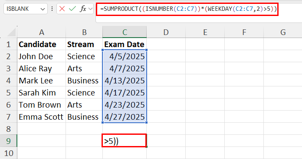302x159 pixels.
Task: Select row 9 header
Action: [x=9, y=141]
